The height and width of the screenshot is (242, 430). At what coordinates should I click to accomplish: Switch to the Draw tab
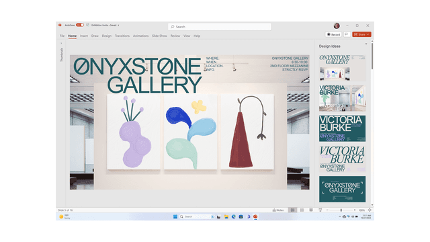coord(95,36)
